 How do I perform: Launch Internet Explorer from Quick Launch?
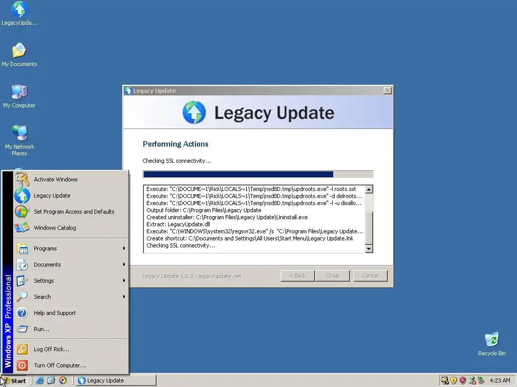point(40,380)
